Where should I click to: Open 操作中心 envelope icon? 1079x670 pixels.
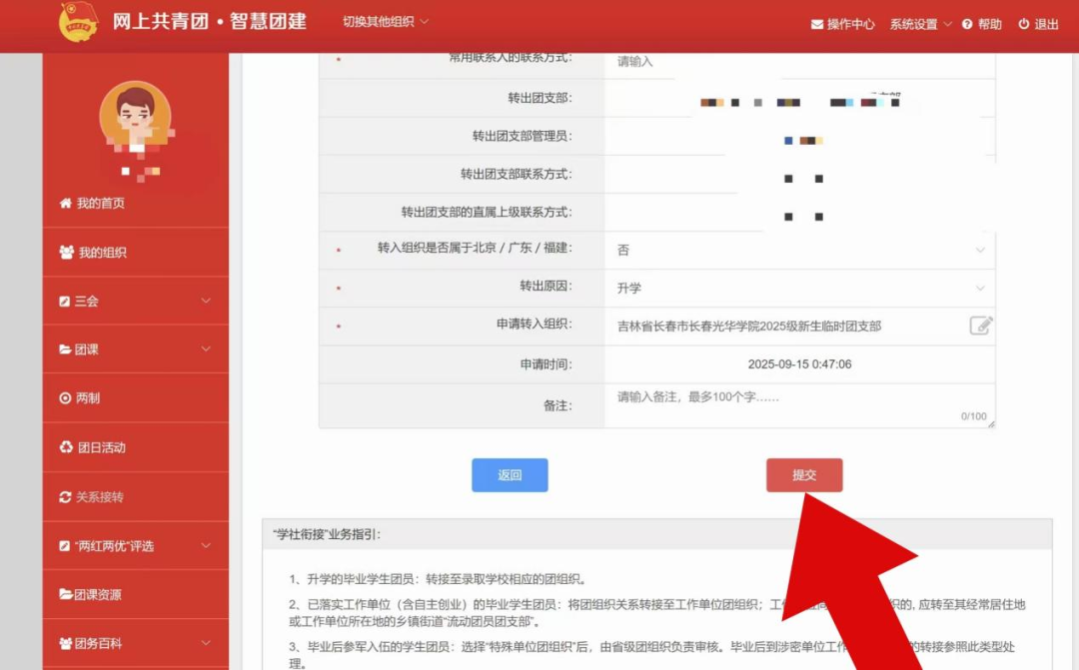tap(817, 24)
